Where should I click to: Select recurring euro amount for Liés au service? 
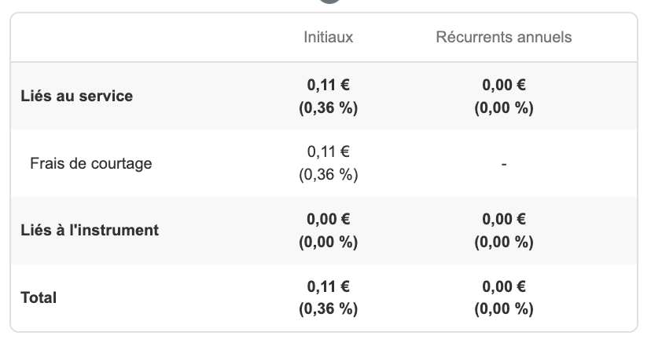click(x=503, y=86)
